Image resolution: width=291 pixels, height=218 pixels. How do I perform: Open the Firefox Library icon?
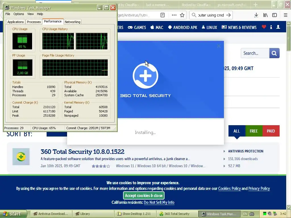click(265, 15)
